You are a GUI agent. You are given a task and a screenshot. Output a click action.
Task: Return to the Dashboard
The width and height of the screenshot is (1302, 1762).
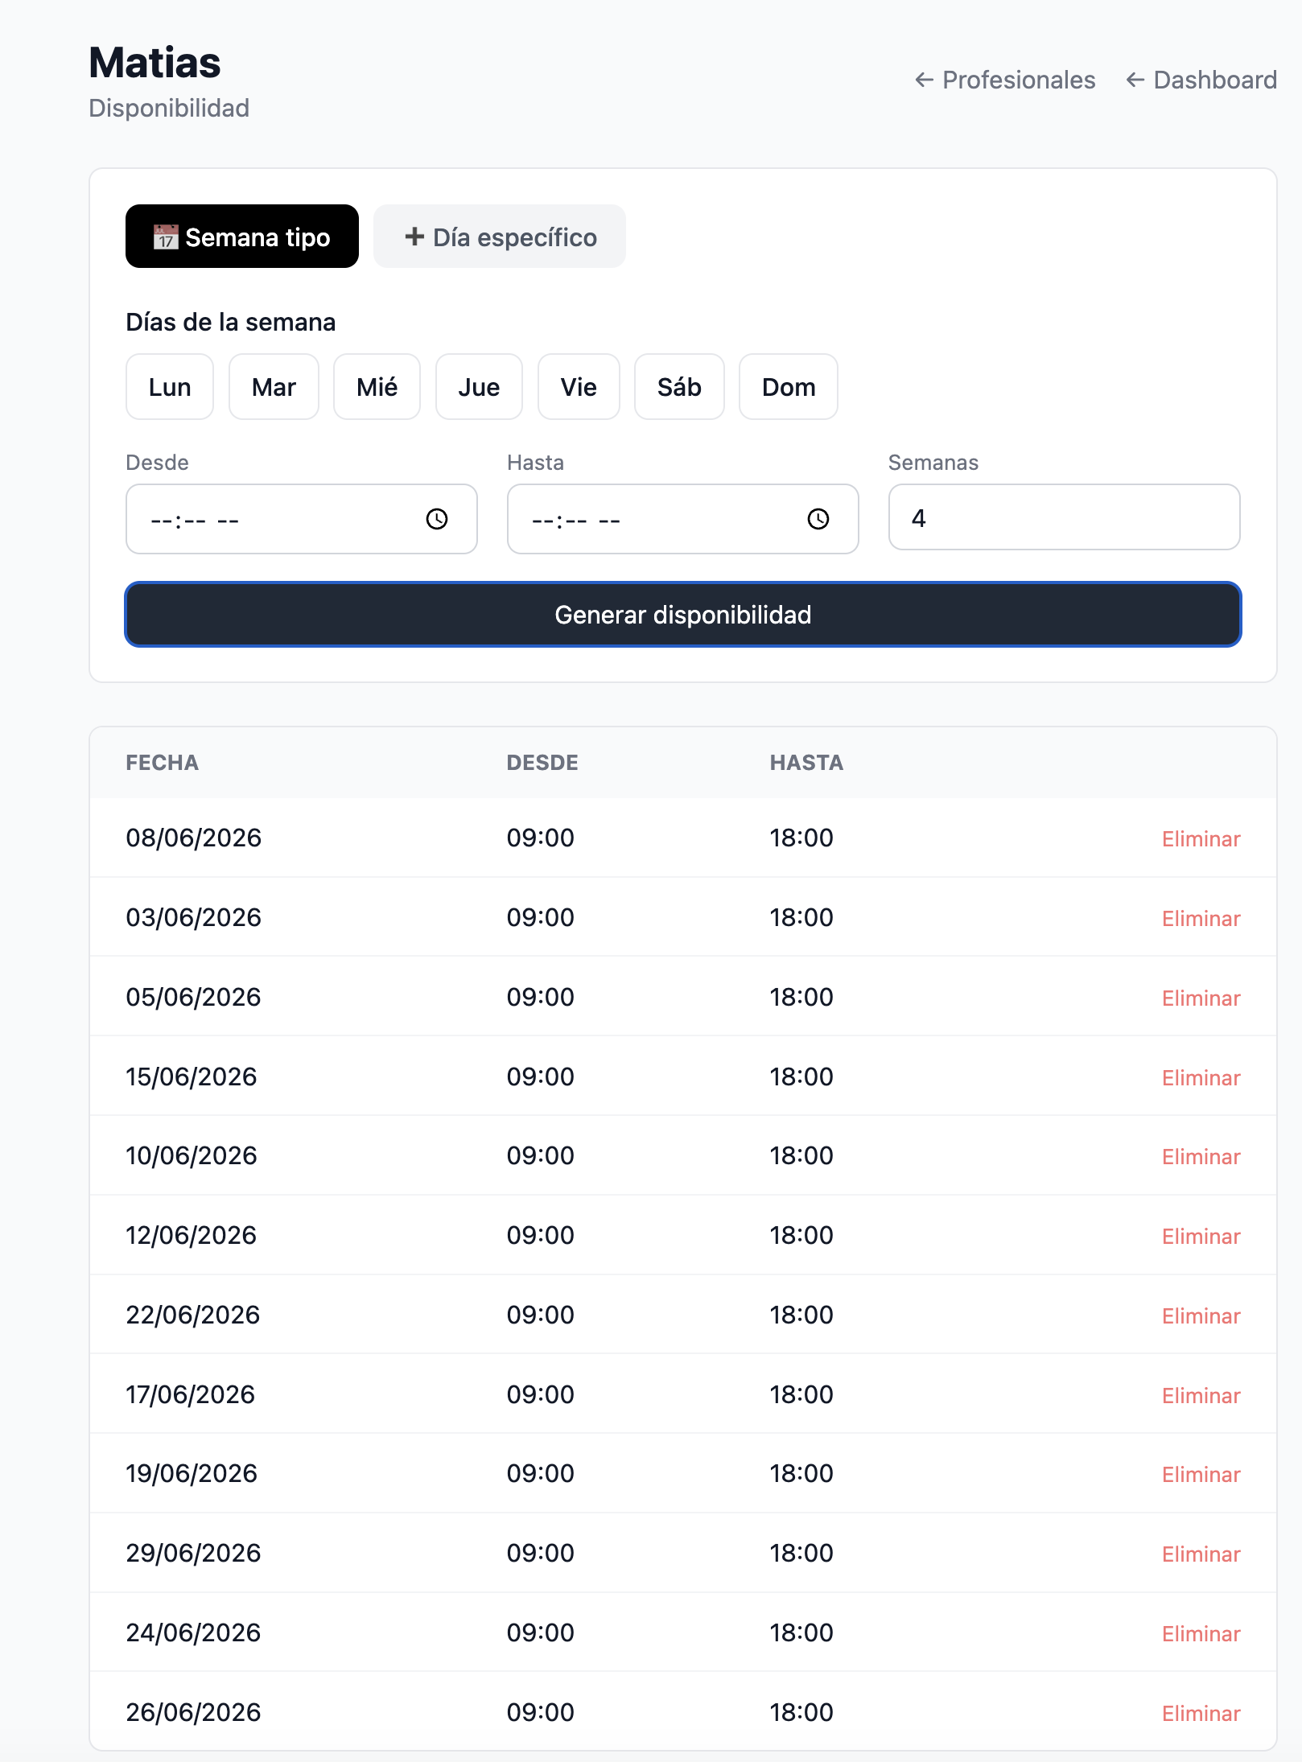pos(1201,80)
